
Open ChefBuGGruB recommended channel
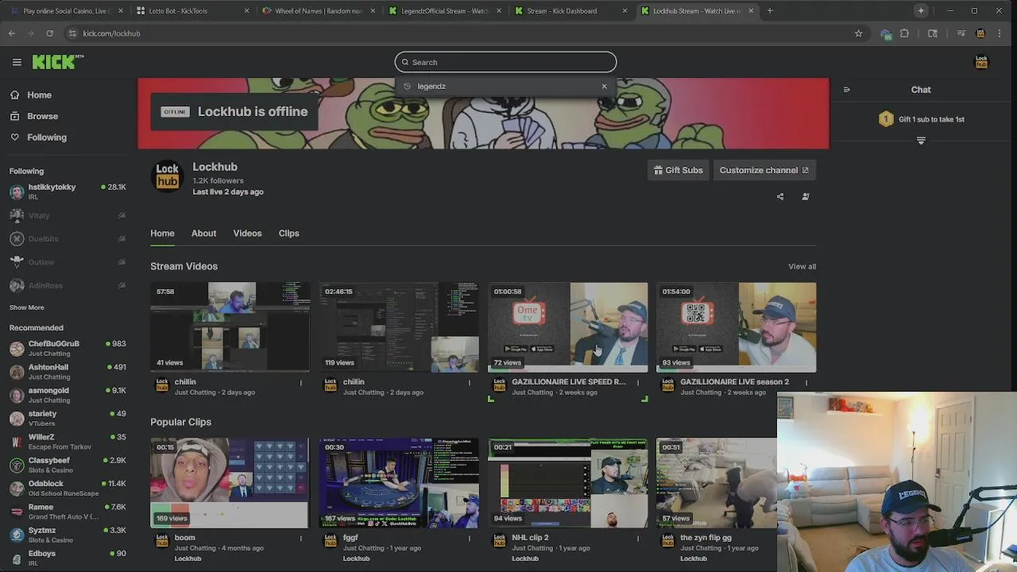(x=68, y=348)
